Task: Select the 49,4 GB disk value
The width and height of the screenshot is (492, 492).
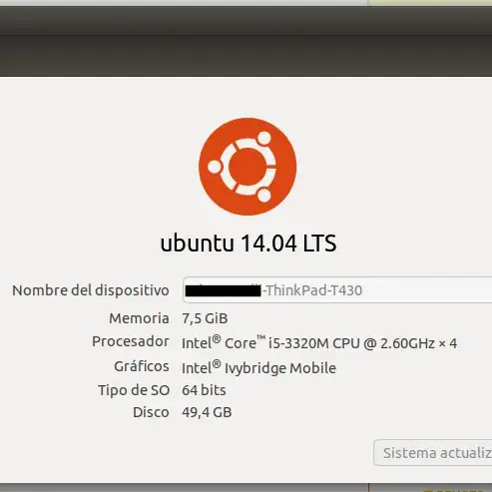Action: click(x=207, y=412)
